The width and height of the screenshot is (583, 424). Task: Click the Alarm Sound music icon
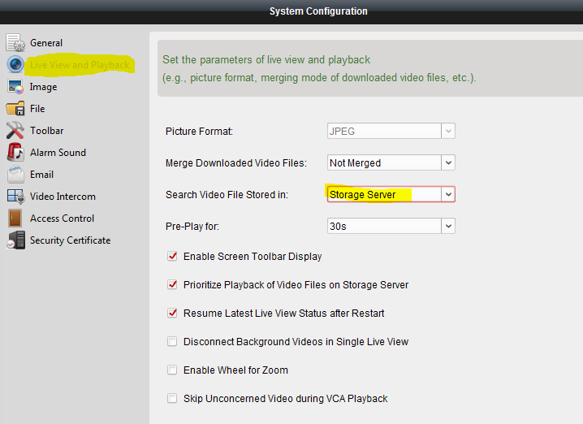click(15, 153)
